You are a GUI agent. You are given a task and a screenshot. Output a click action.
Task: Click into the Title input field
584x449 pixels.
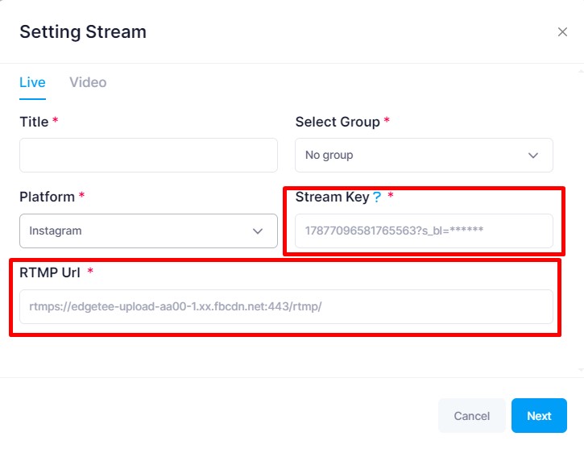(148, 155)
